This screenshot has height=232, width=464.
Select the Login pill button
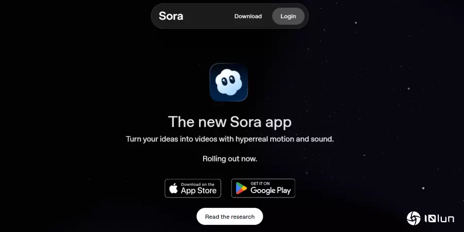(288, 16)
